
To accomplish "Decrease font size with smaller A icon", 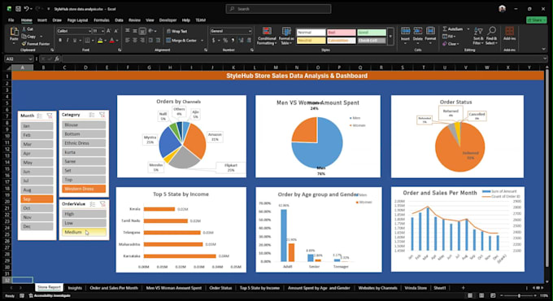I will (x=115, y=31).
